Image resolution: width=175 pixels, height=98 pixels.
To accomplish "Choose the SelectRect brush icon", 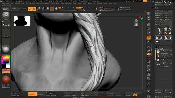I will point(4,86).
